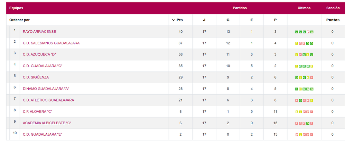This screenshot has width=354, height=146.
Task: Open C.D. SALESIANOS GUADALAJARA team link
Action: click(x=51, y=43)
